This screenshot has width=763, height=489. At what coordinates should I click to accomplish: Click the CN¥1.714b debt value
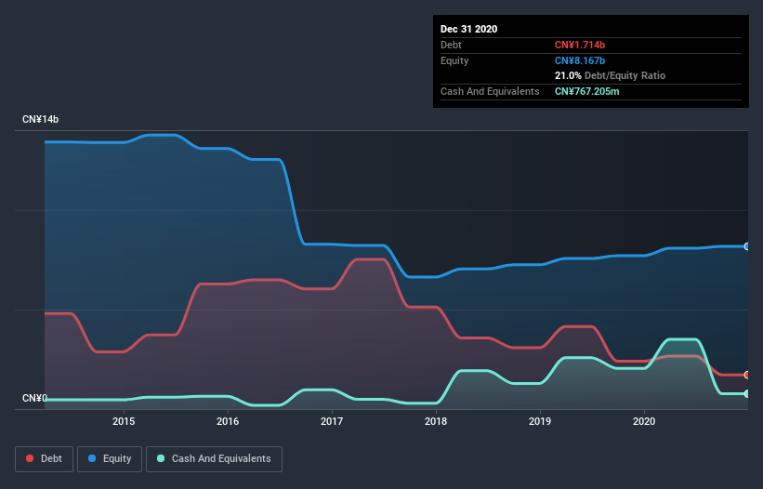click(x=580, y=46)
